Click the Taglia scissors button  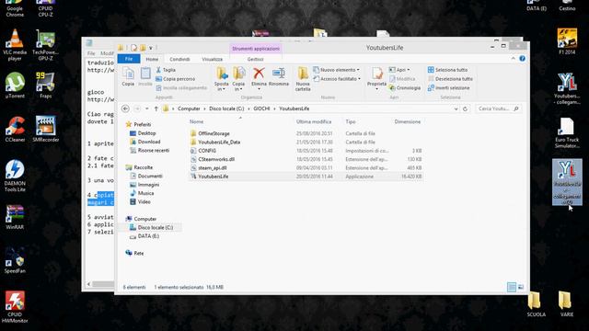[x=166, y=70]
